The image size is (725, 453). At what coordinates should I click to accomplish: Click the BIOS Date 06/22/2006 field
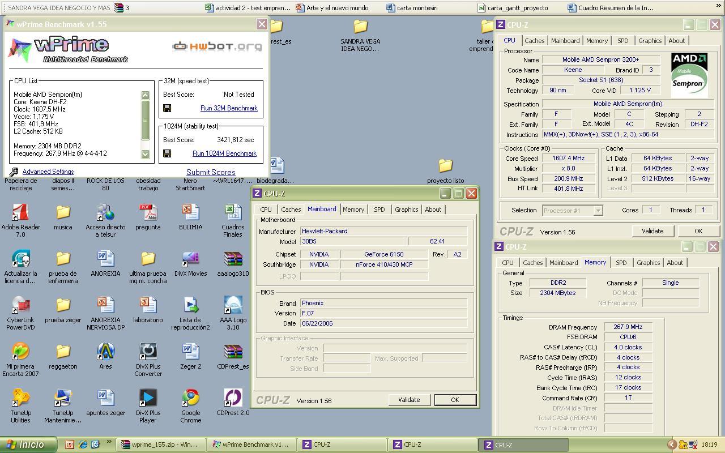coord(383,323)
